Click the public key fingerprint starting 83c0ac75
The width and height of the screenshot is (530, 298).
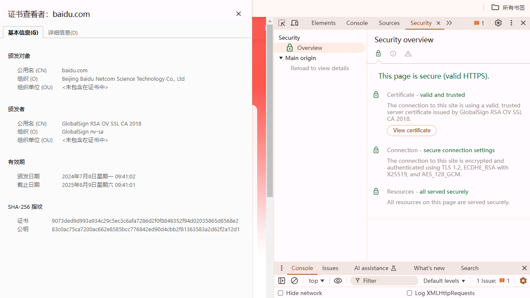click(146, 229)
